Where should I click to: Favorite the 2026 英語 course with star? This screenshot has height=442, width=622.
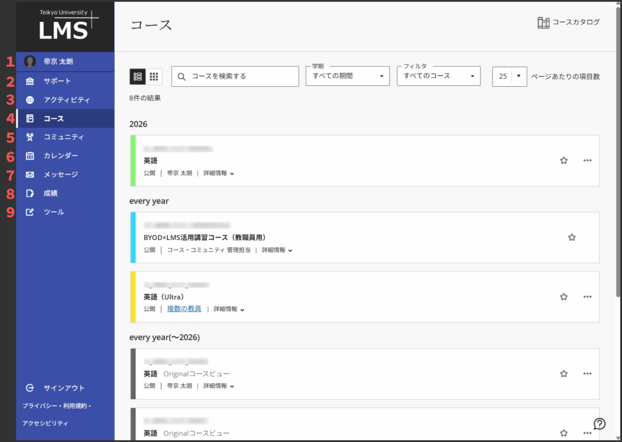[x=564, y=161]
